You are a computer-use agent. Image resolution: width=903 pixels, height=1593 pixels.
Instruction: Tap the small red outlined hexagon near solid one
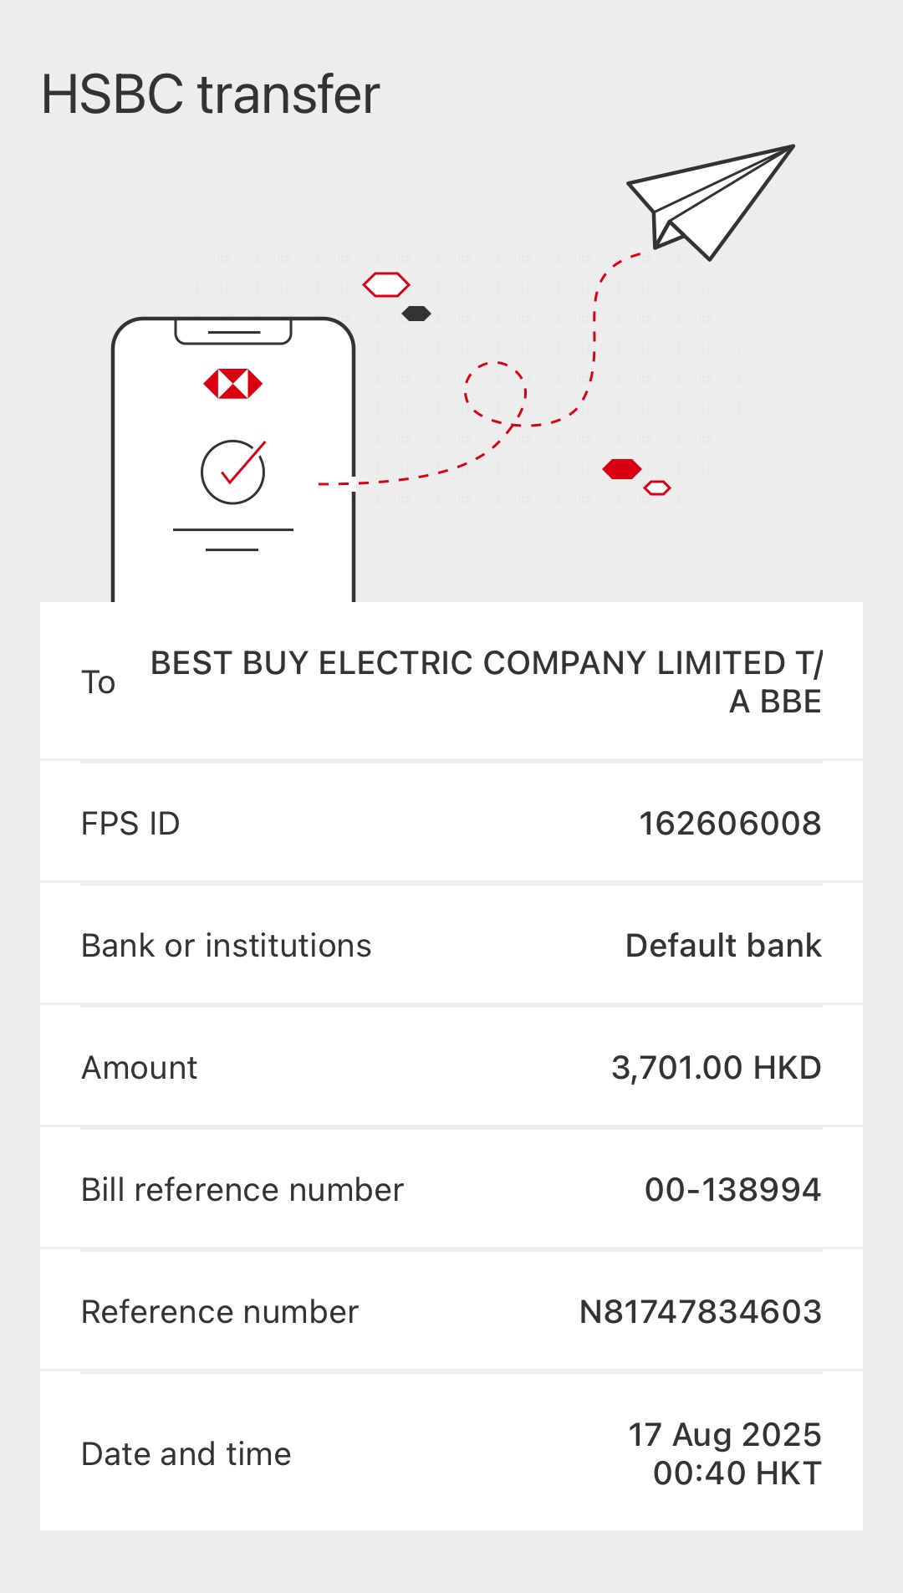[x=658, y=488]
